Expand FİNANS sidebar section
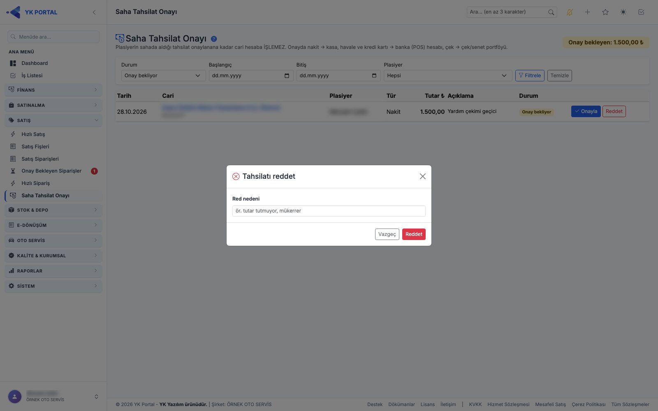Screen dimensions: 658x411 [53, 90]
